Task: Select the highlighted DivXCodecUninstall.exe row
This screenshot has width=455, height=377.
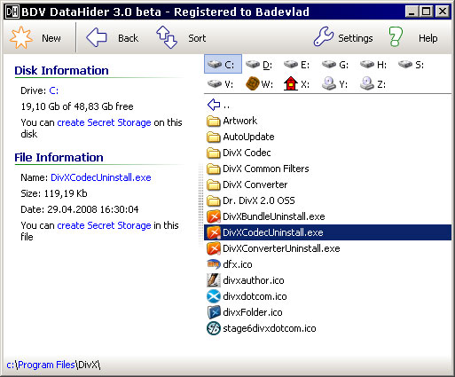Action: [x=327, y=232]
